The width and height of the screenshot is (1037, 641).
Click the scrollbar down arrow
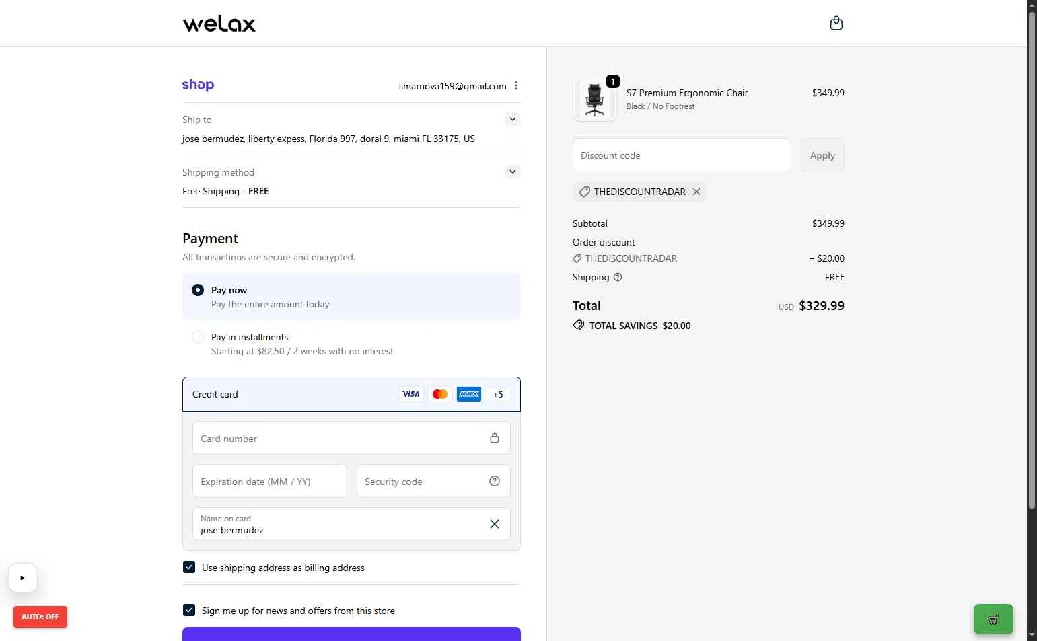[1032, 635]
